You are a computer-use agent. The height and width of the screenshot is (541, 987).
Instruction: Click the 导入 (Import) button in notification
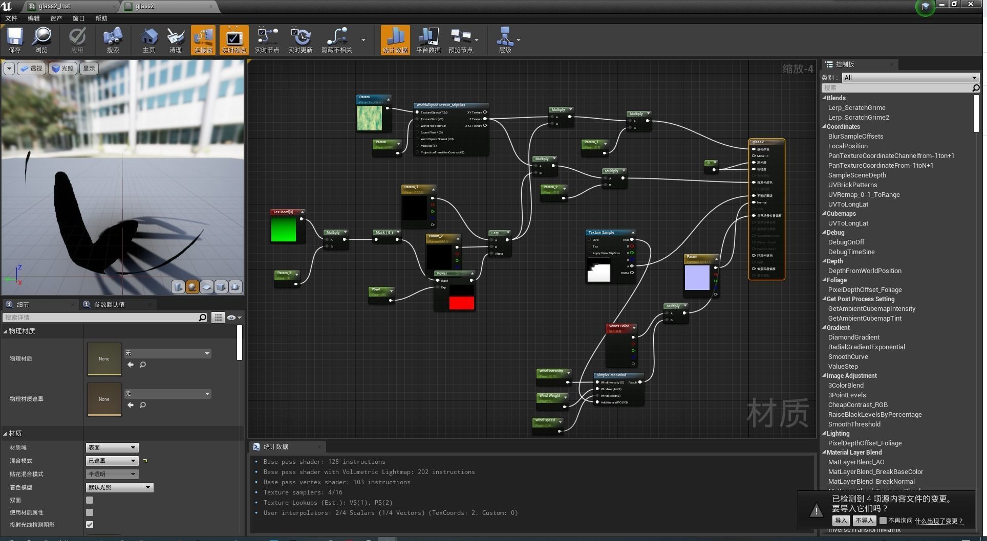coord(841,521)
